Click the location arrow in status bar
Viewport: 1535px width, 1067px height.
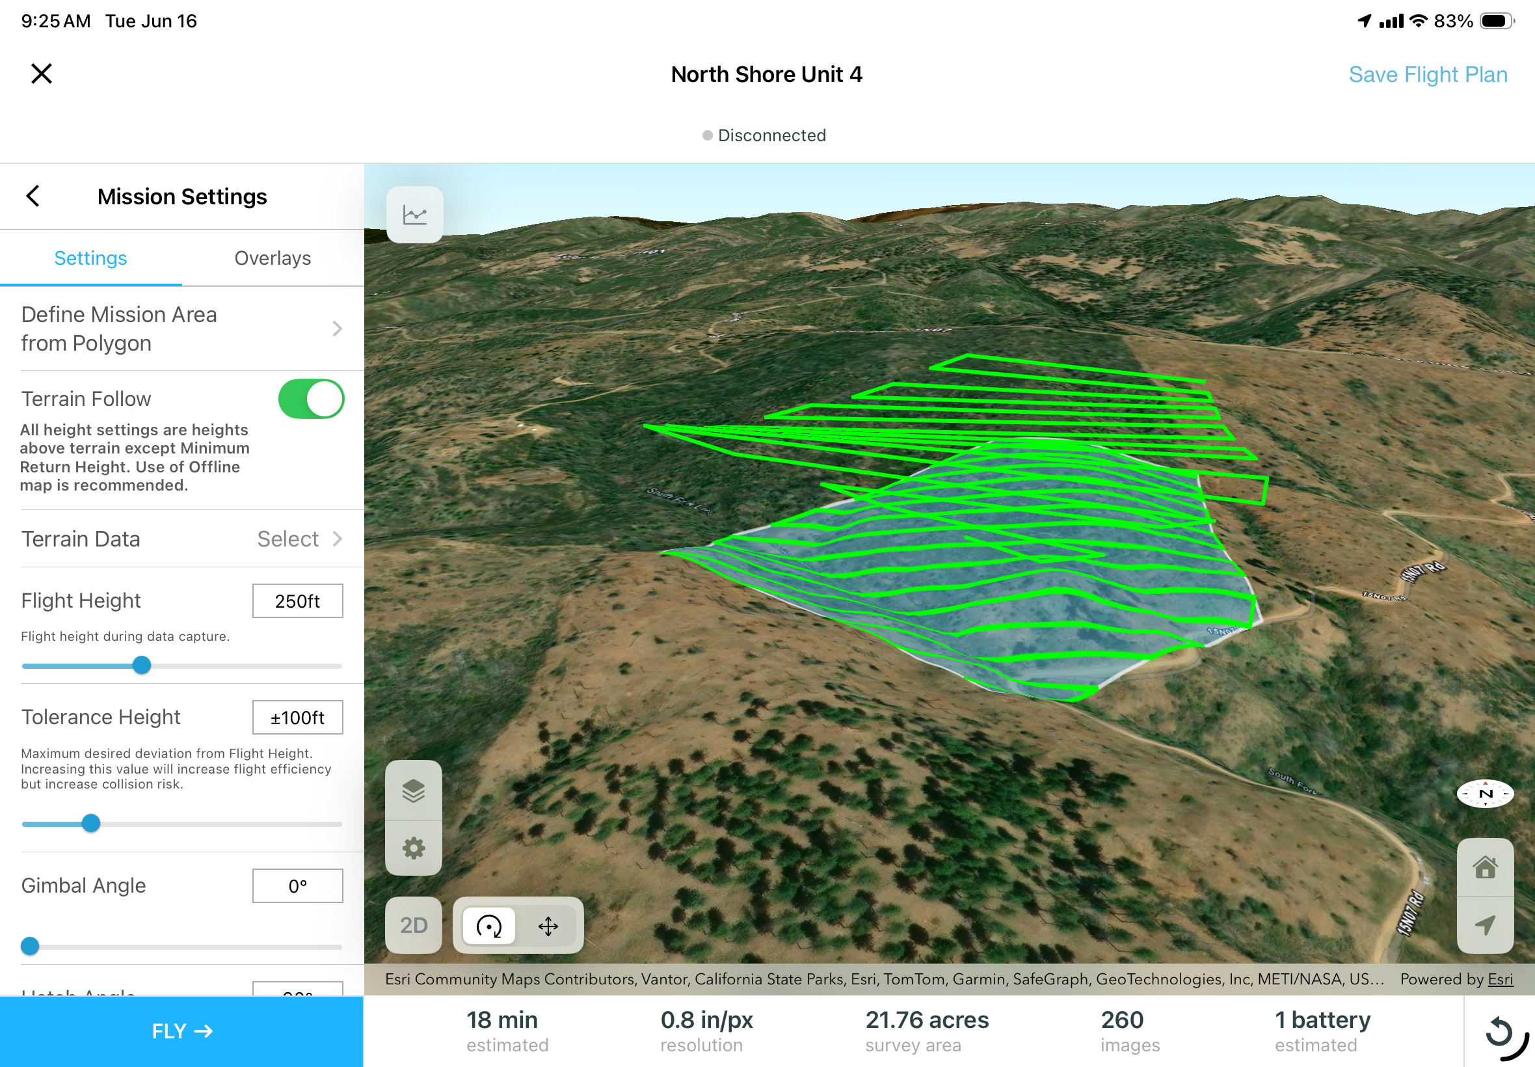point(1365,21)
